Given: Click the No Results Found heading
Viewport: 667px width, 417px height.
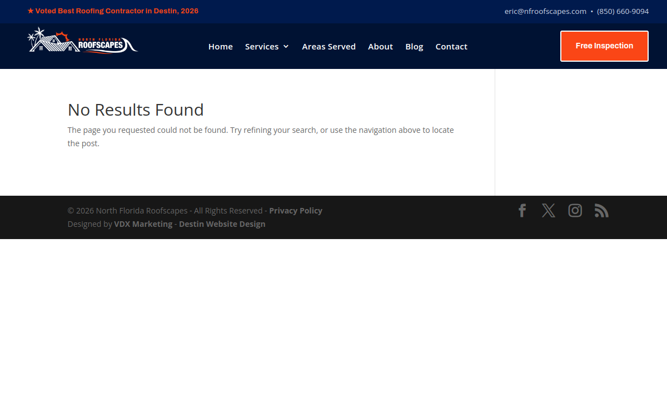Looking at the screenshot, I should [x=136, y=110].
